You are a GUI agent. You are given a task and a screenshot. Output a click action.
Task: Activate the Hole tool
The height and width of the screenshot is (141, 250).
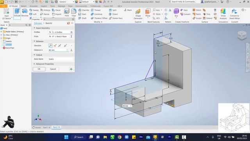point(67,13)
